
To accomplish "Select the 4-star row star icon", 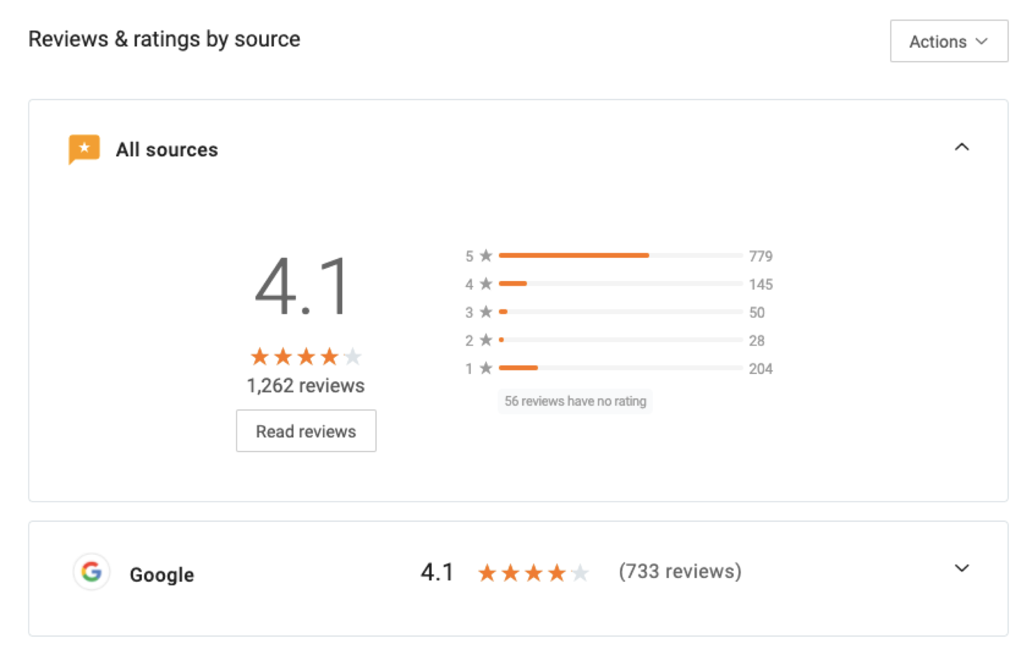I will point(485,284).
